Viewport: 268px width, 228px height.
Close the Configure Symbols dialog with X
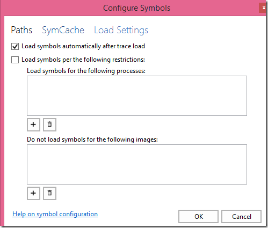(x=263, y=8)
